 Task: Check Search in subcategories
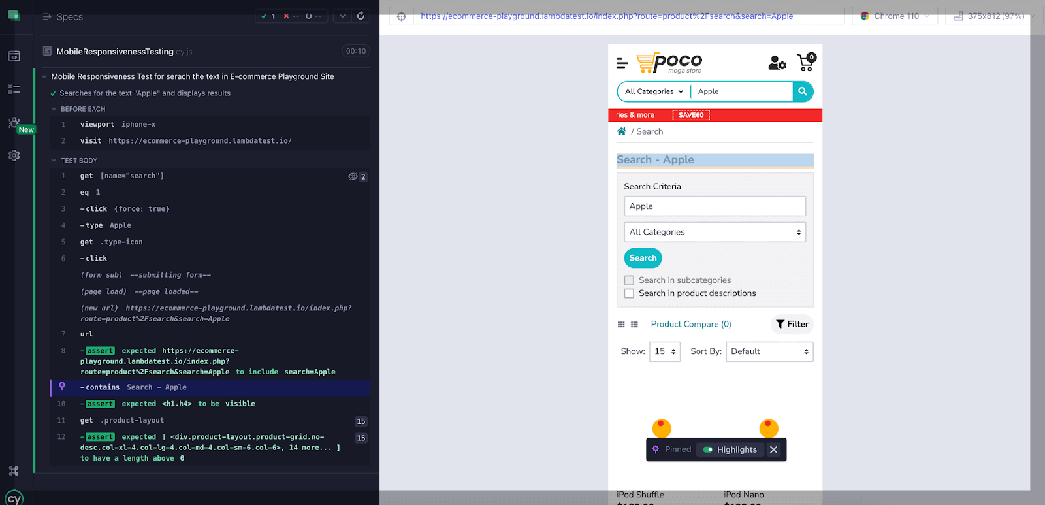click(629, 280)
